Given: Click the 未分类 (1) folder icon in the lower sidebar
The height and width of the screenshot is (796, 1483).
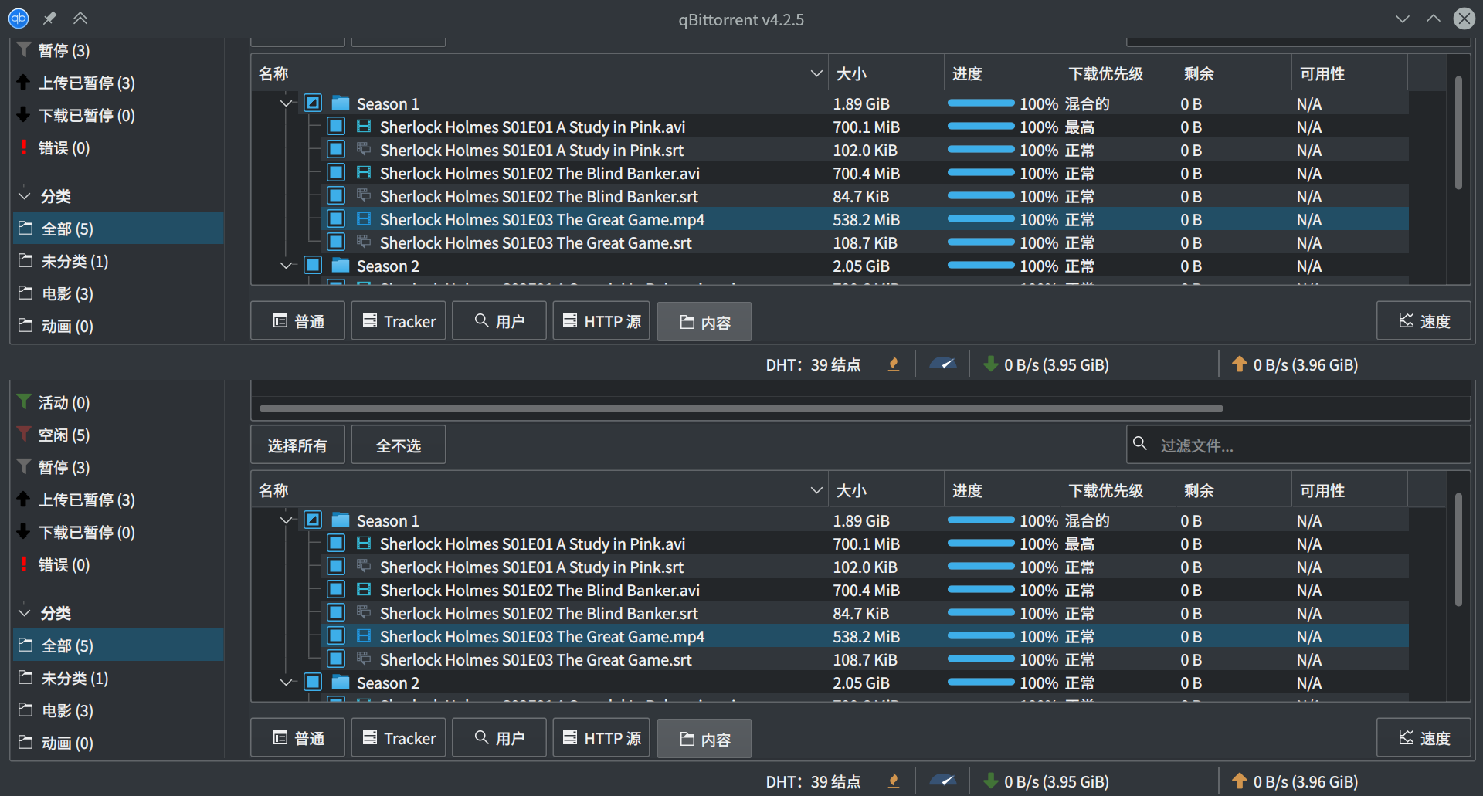Looking at the screenshot, I should [x=25, y=677].
